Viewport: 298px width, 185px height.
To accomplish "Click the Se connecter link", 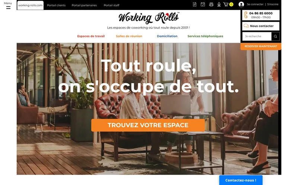I will coord(255,4).
